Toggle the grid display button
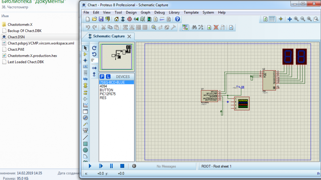Image resolution: width=321 pixels, height=180 pixels. (272, 19)
